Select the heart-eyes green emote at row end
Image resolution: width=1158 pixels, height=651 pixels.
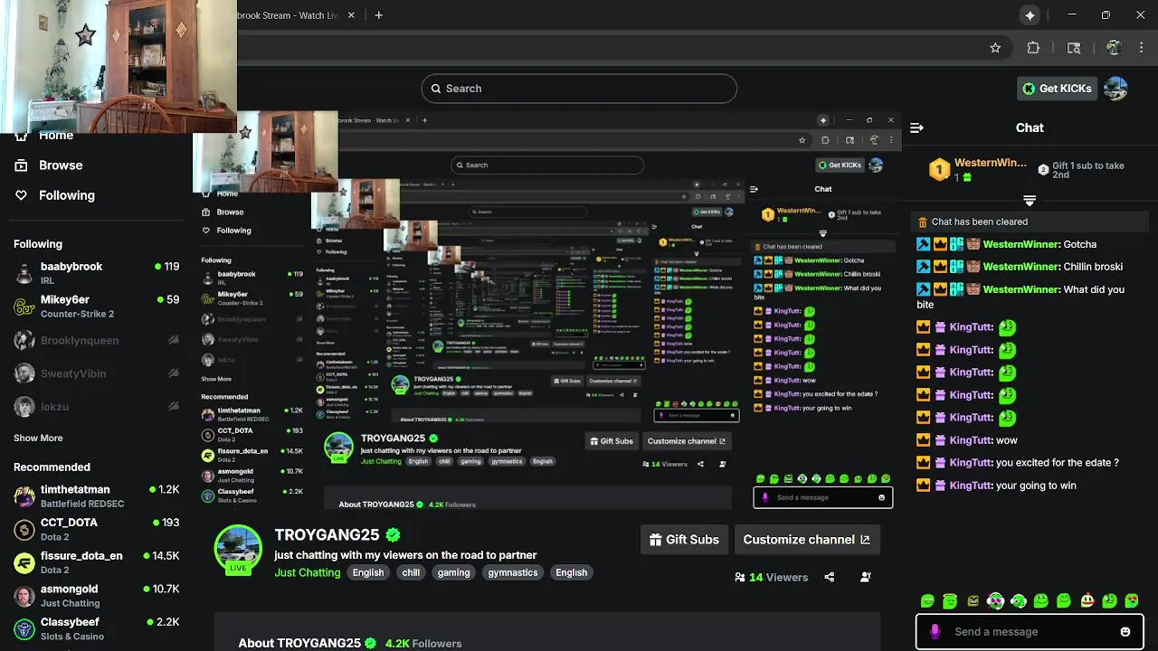tap(1132, 601)
